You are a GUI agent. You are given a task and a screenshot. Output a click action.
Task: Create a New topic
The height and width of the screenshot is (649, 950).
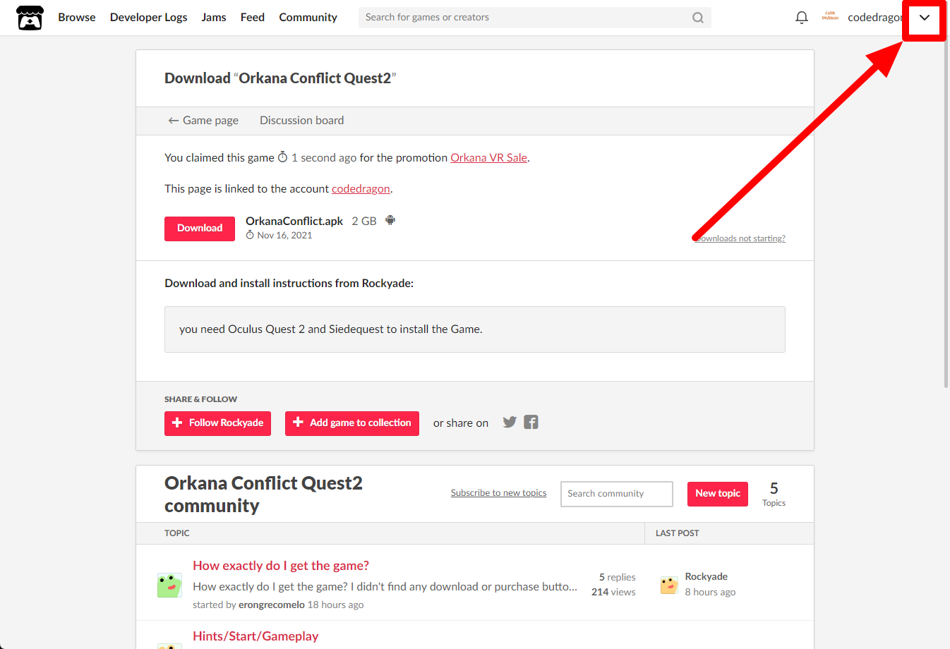pyautogui.click(x=718, y=494)
